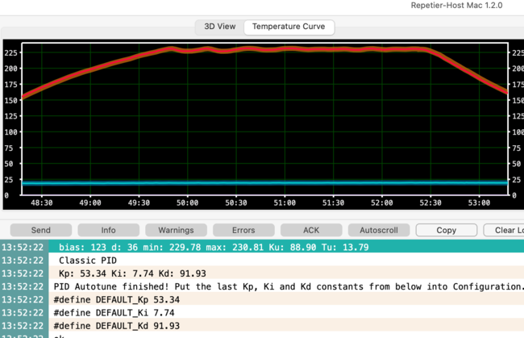The height and width of the screenshot is (338, 524).
Task: Click the Copy button
Action: pyautogui.click(x=446, y=230)
